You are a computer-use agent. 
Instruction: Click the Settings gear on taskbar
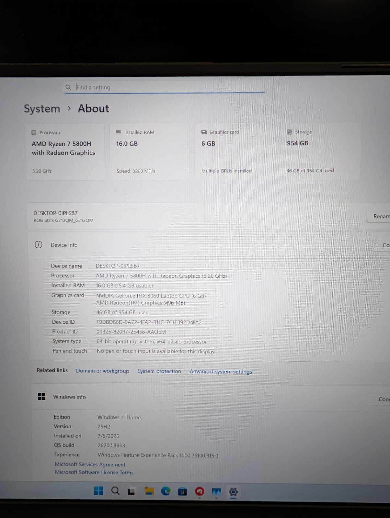pos(233,492)
